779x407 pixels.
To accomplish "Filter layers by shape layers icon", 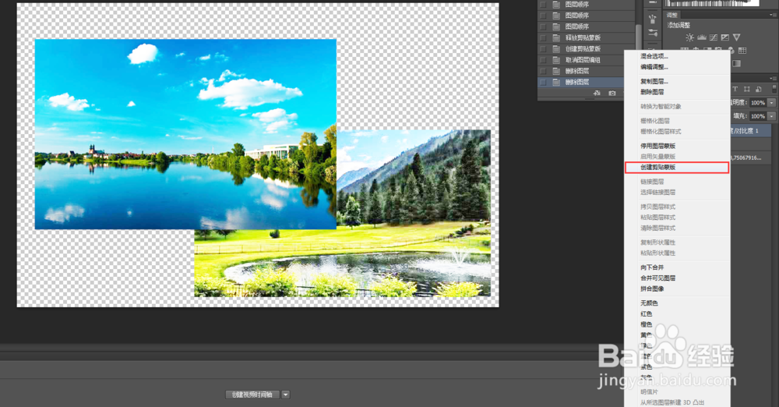I will [x=747, y=89].
